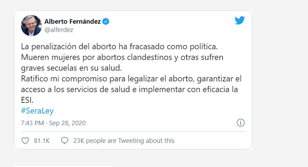Screen dimensions: 308x167
Task: Open "23K people are Tweeting about this"
Action: 124,141
